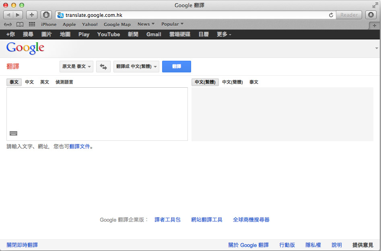Click the blue 翻譯 translate button
Viewport: 381px width, 251px height.
[x=176, y=67]
